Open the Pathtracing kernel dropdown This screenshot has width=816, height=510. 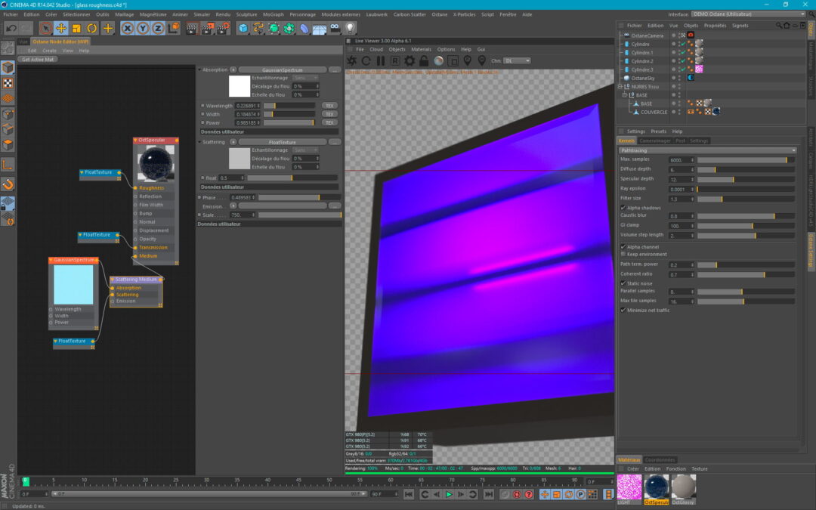(707, 150)
